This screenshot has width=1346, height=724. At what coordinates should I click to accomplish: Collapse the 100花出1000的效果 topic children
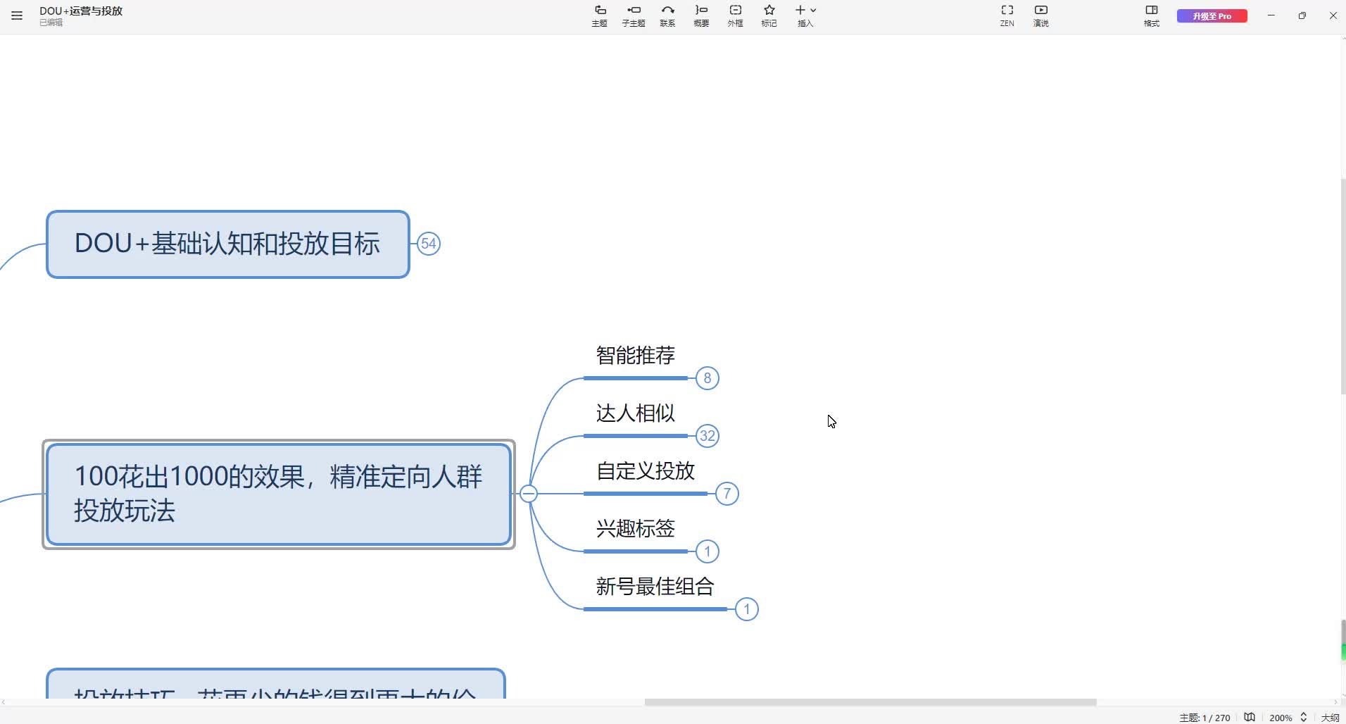[529, 494]
